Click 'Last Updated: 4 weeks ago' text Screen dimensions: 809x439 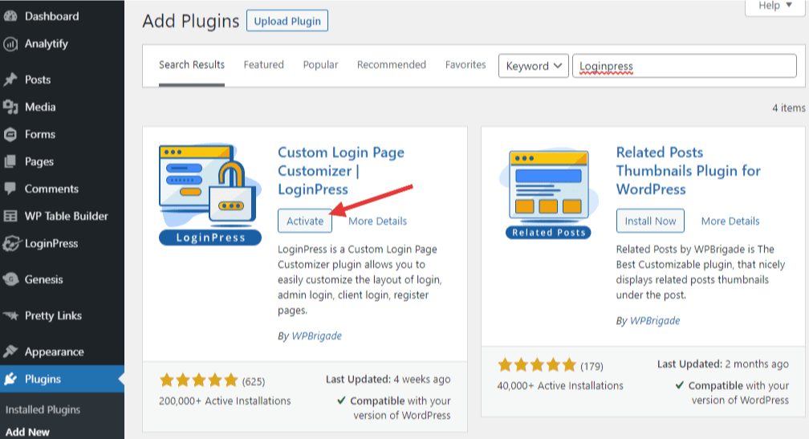(388, 379)
